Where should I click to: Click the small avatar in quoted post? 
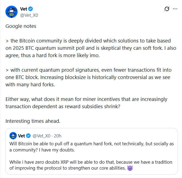[13, 136]
